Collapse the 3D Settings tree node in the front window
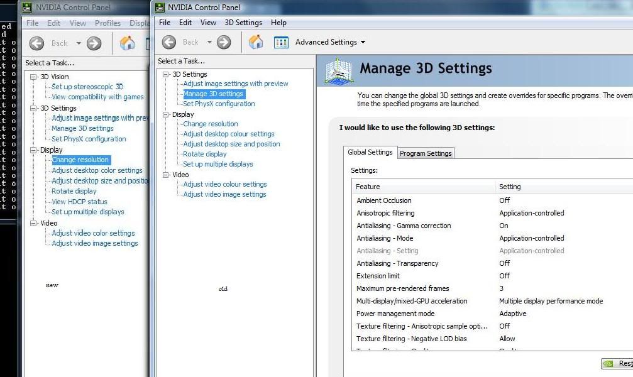The image size is (633, 377). [x=166, y=74]
